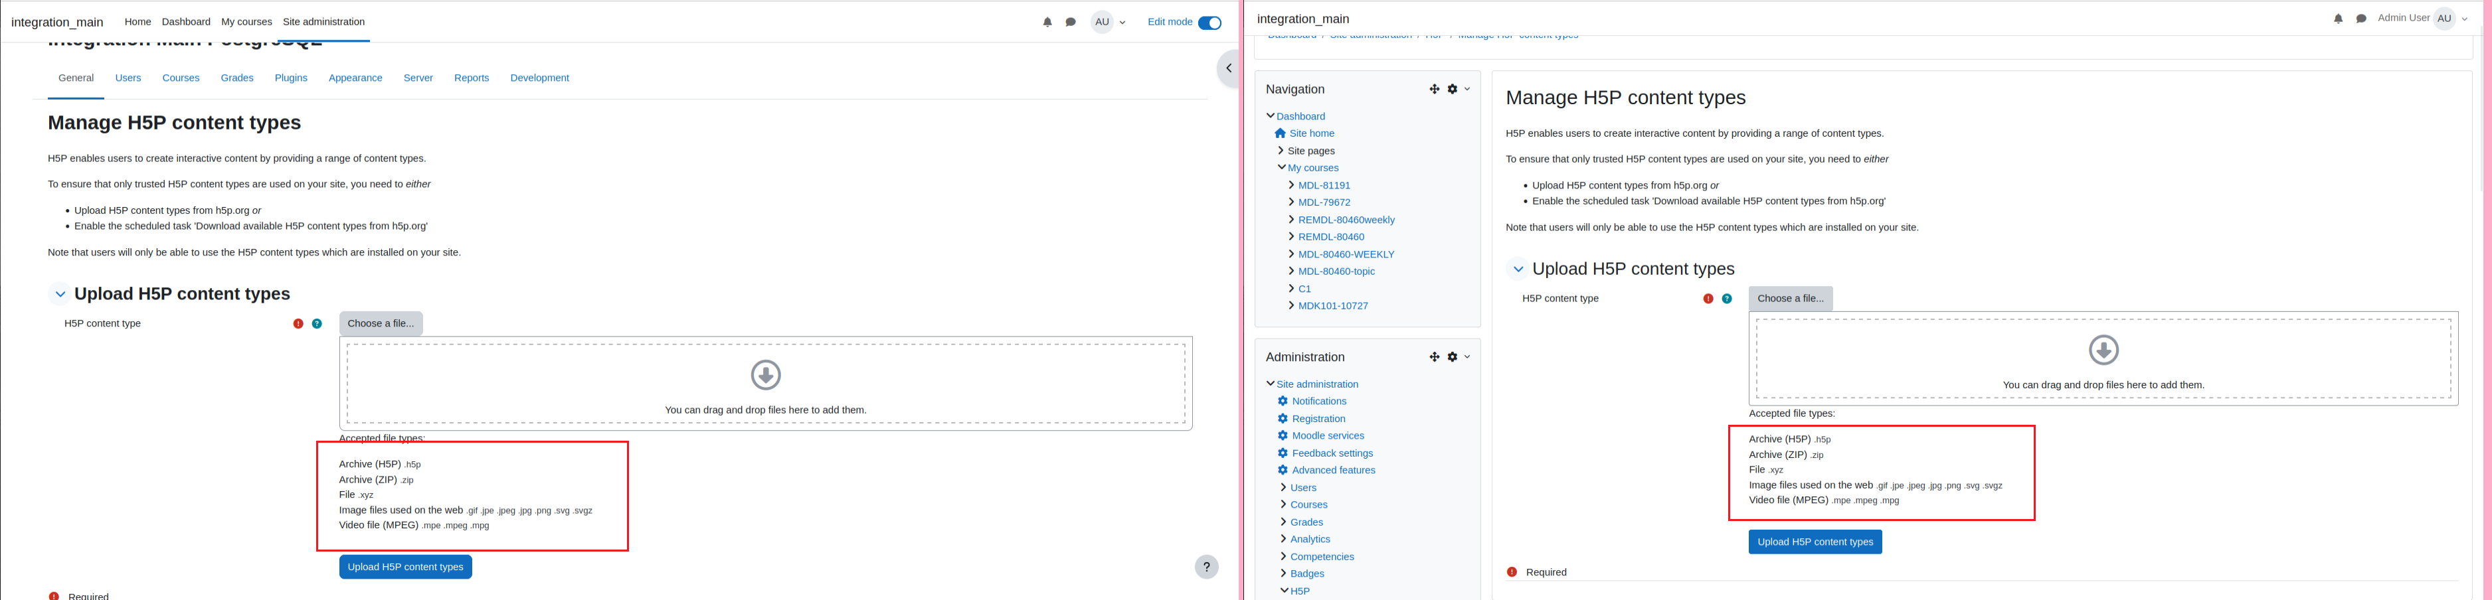Open messaging icon in right window

coord(2361,19)
